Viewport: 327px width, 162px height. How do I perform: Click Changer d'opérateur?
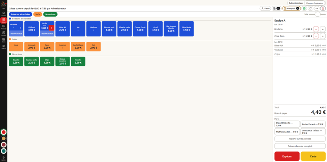pyautogui.click(x=314, y=3)
